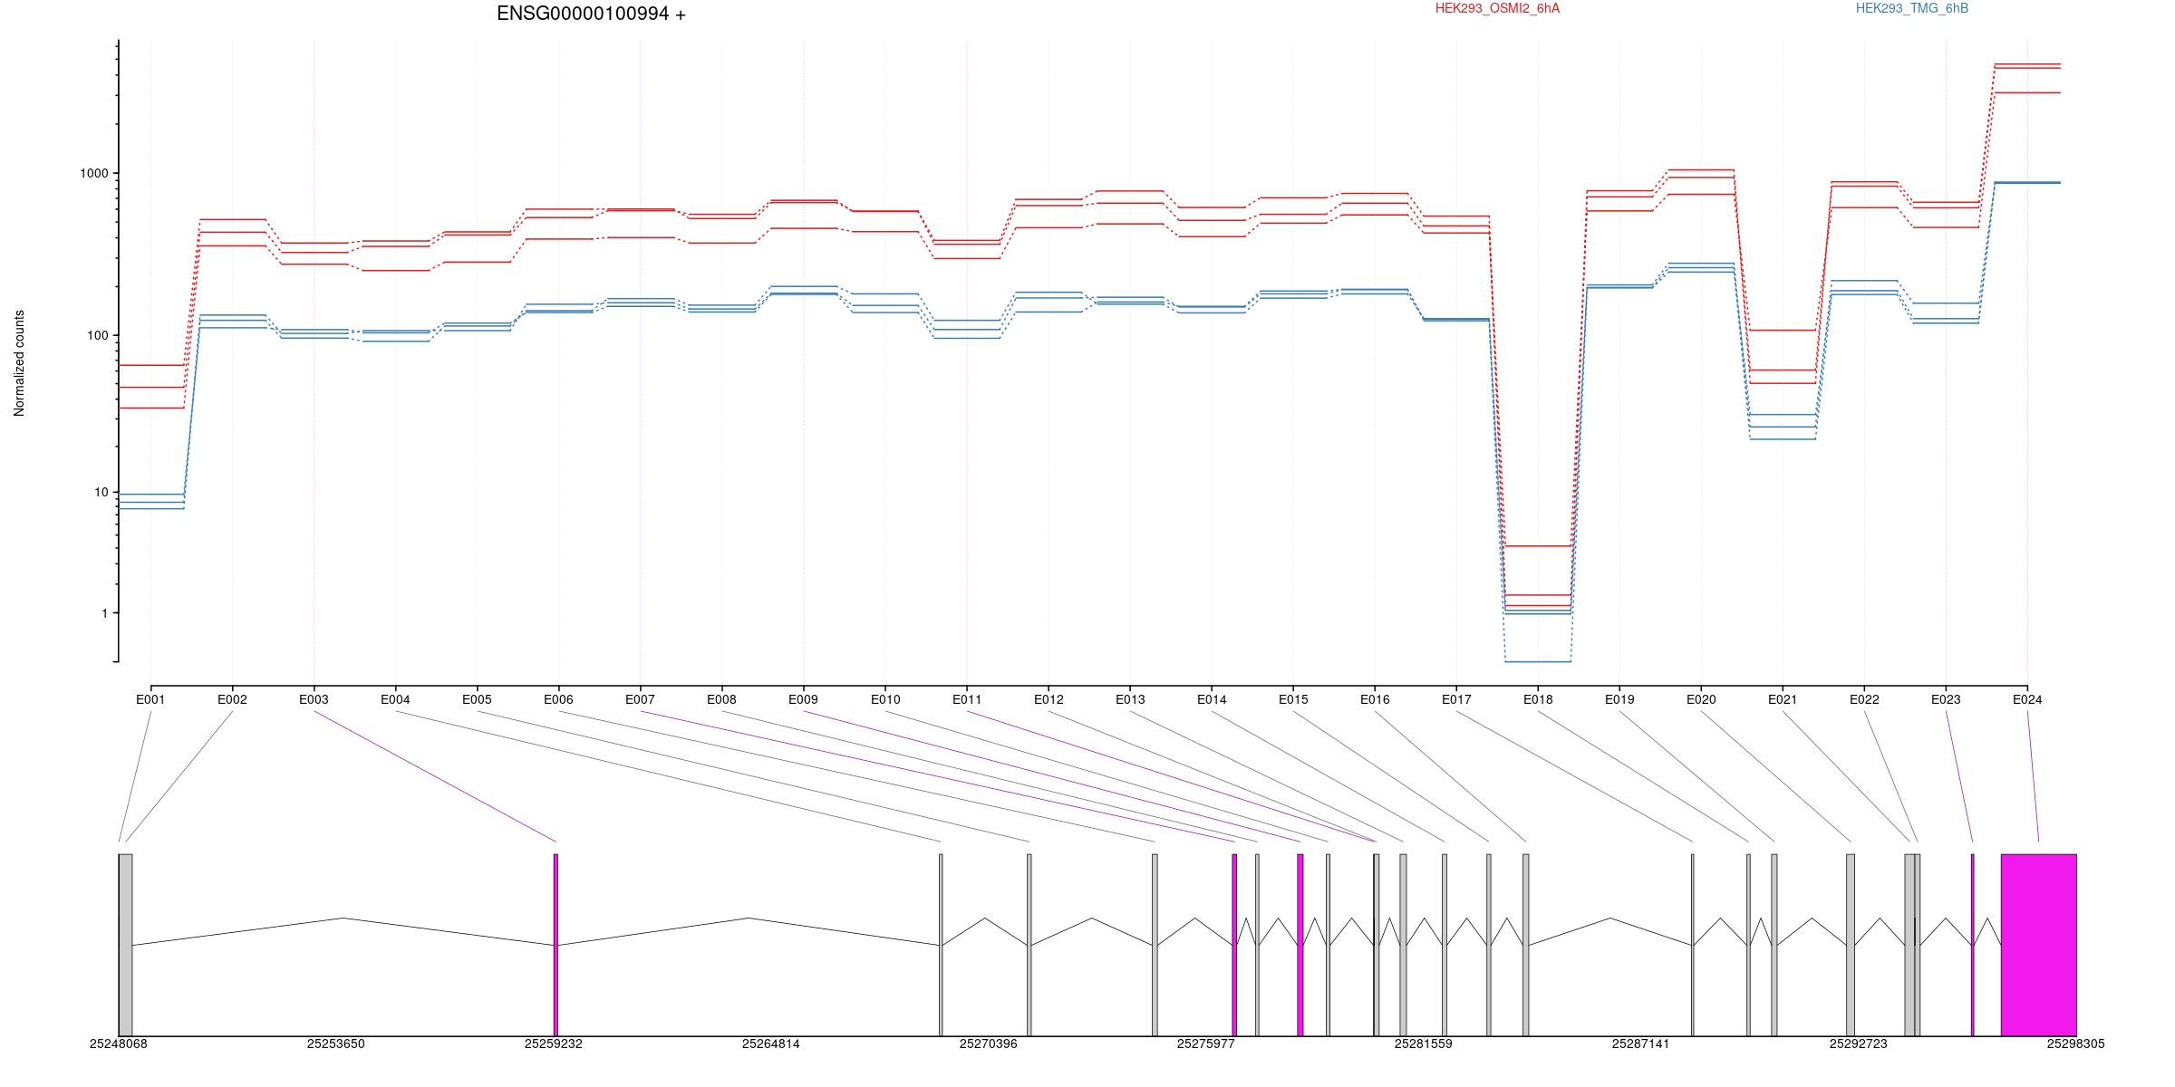Click exon label E024
Viewport: 2175px width, 1087px height.
pos(2027,699)
